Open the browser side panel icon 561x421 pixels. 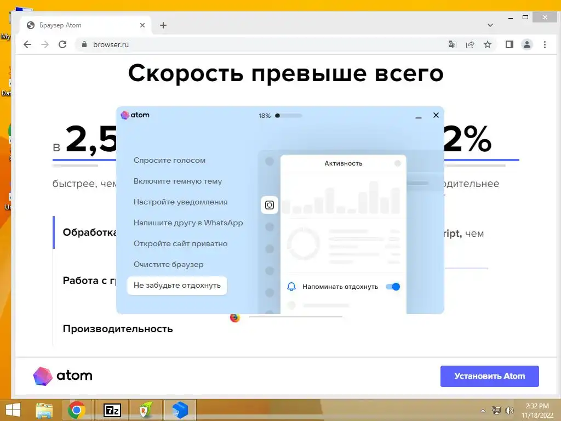click(x=509, y=44)
